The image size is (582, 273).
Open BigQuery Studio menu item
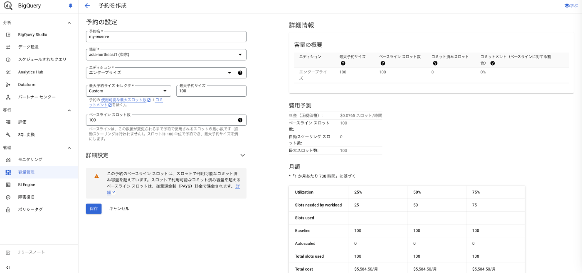pos(39,34)
